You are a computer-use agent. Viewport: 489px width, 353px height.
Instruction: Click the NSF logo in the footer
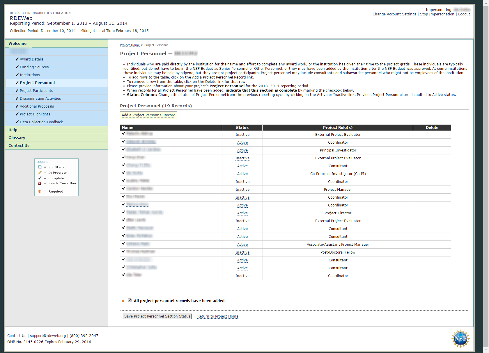(x=460, y=338)
